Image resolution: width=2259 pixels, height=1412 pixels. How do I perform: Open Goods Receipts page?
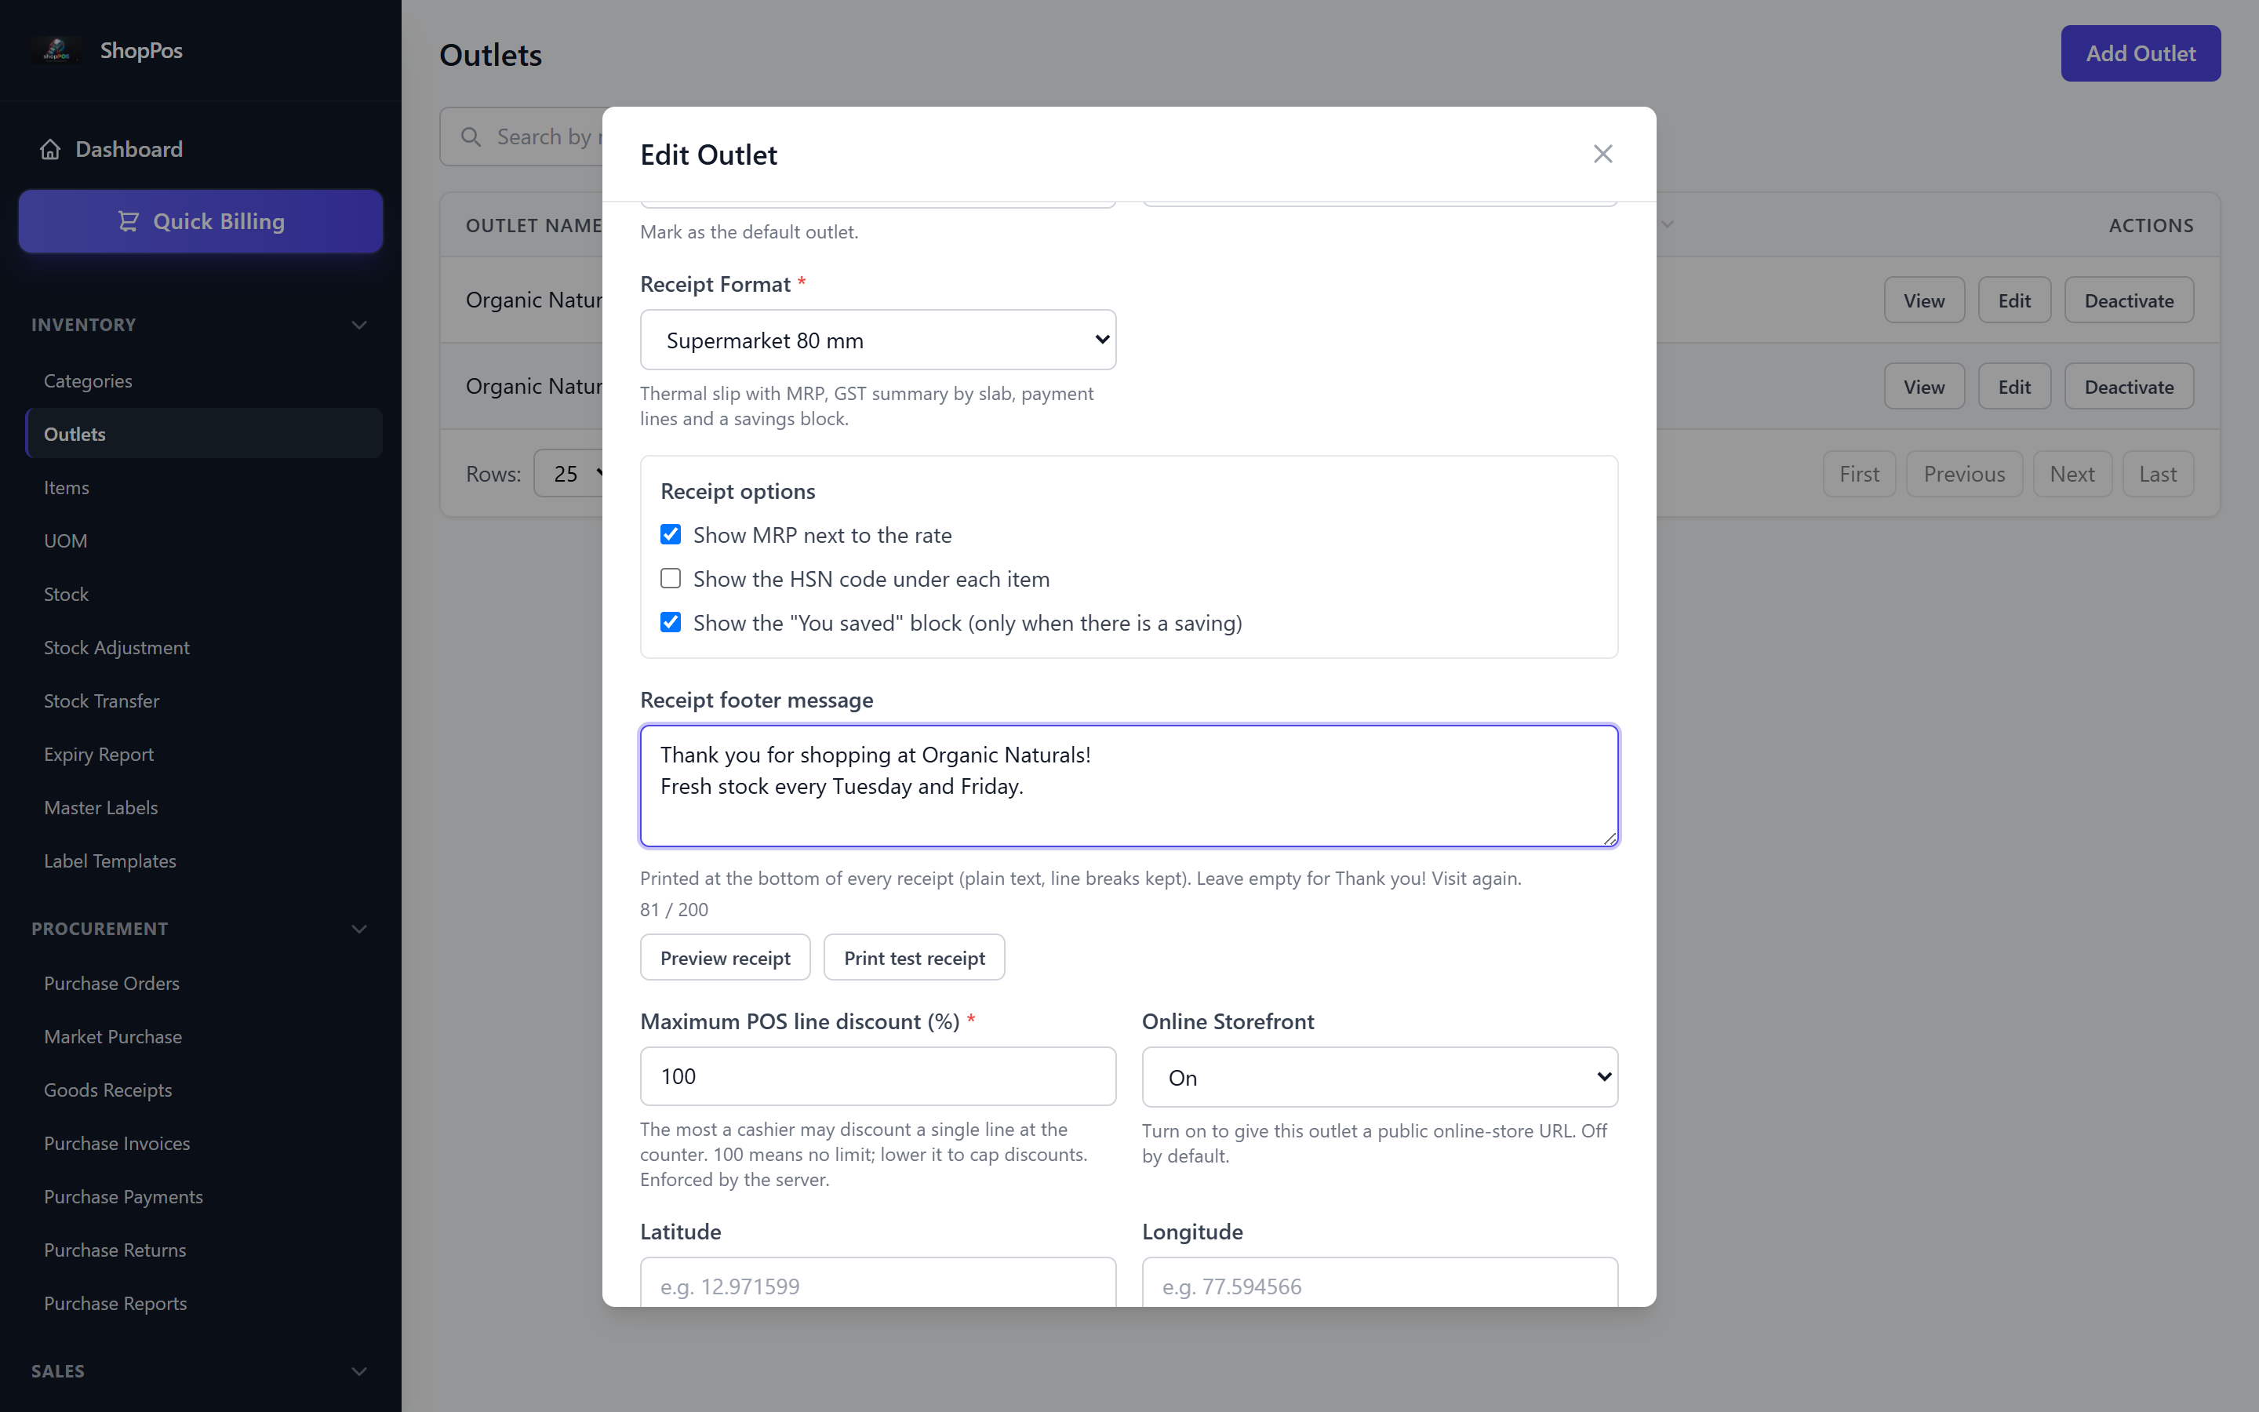coord(203,1090)
